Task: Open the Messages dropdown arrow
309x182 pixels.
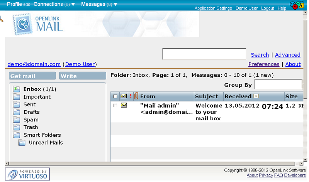Action: (x=115, y=4)
